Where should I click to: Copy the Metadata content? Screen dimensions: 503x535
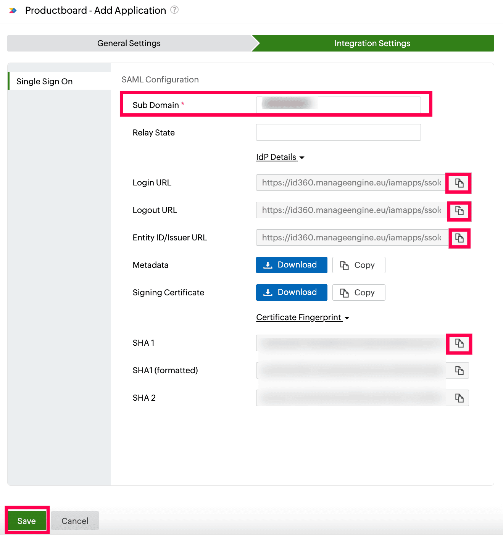[x=359, y=265]
